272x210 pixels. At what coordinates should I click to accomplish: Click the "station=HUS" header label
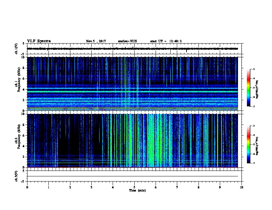(127, 41)
